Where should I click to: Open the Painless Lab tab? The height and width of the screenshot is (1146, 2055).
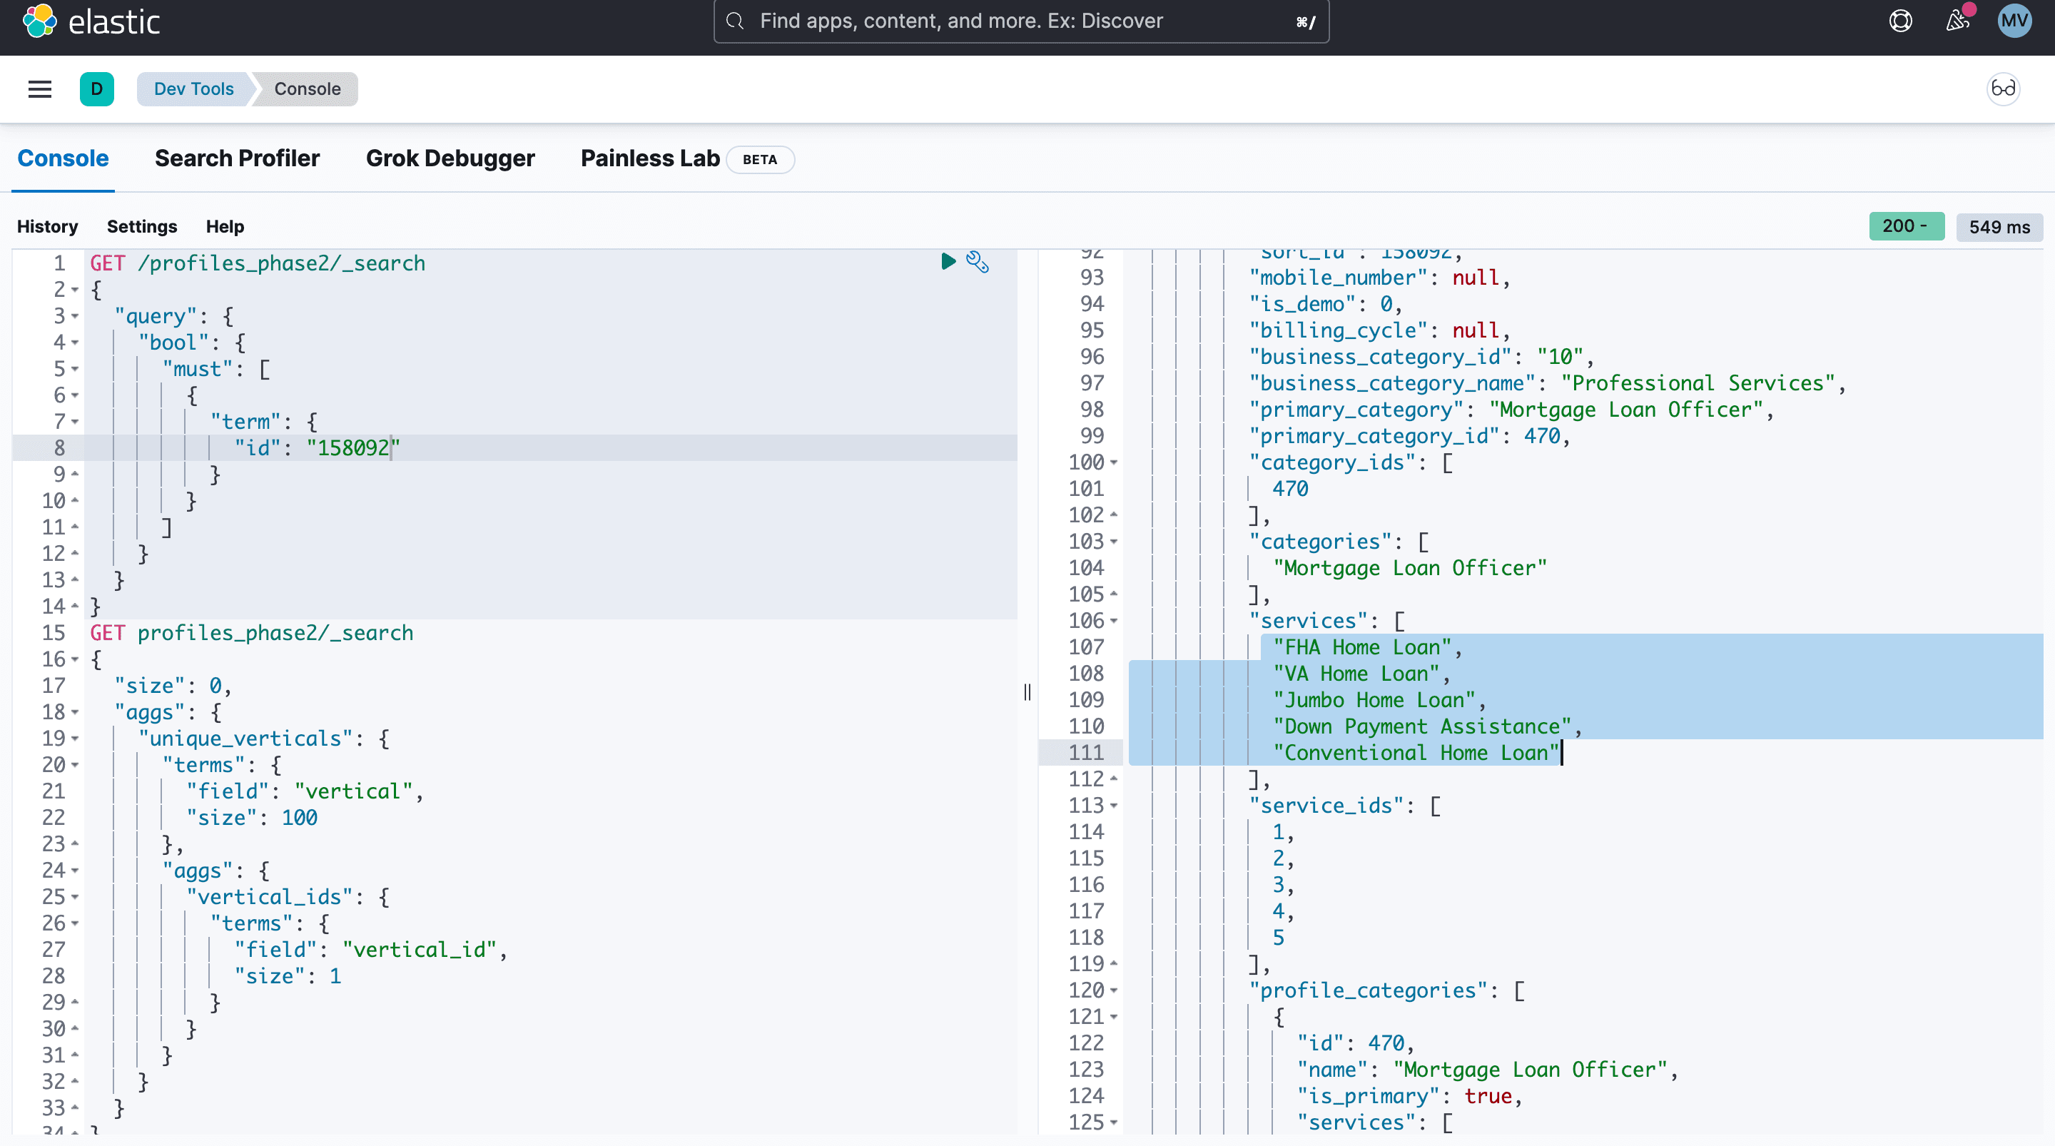(x=649, y=159)
